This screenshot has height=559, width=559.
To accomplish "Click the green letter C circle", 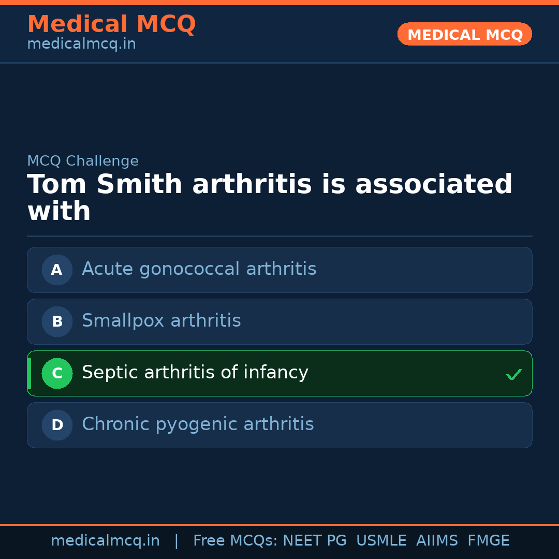I will click(x=57, y=373).
